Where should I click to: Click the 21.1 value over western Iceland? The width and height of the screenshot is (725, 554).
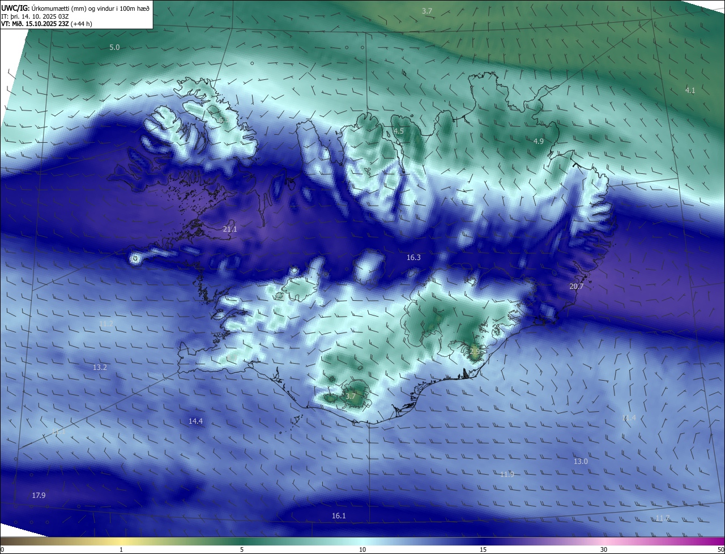click(x=230, y=229)
